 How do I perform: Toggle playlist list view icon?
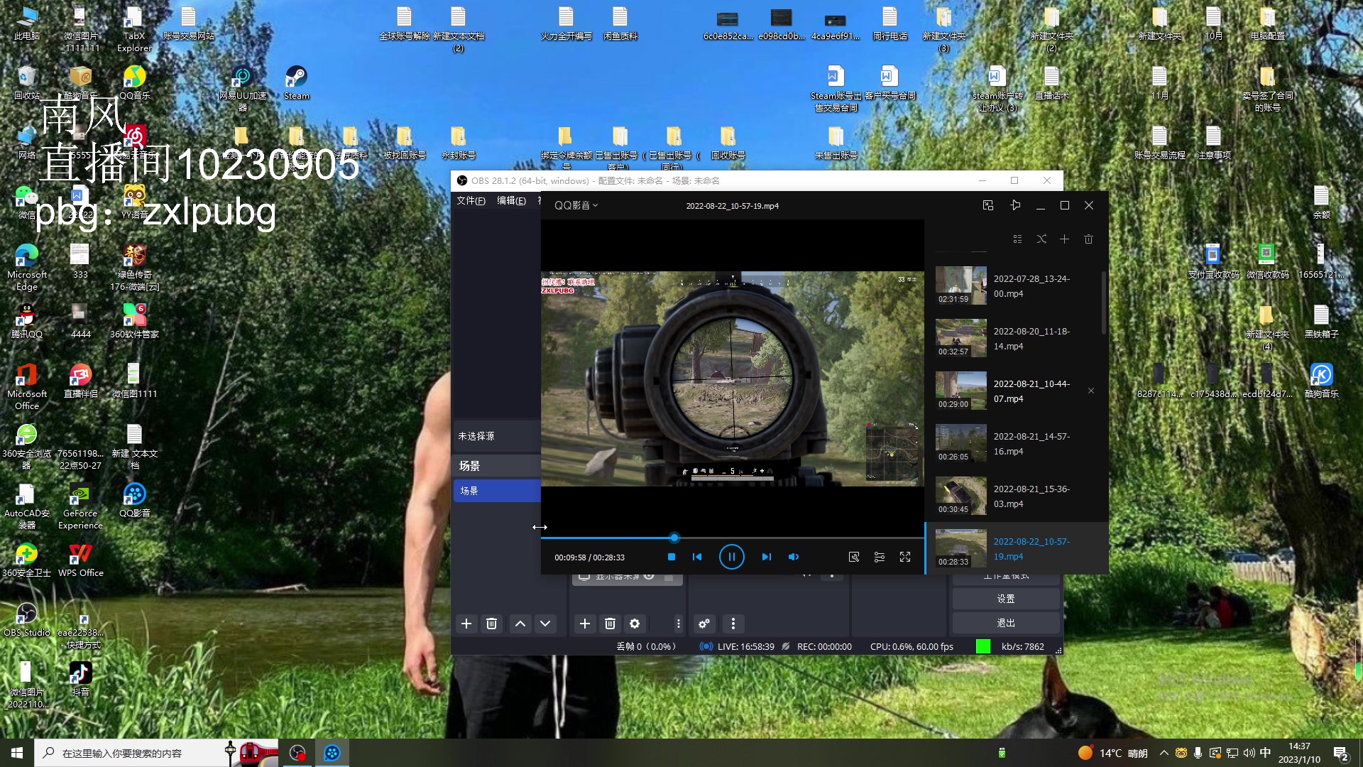coord(1017,239)
